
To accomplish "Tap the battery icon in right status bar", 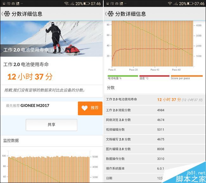I will click(x=190, y=3).
